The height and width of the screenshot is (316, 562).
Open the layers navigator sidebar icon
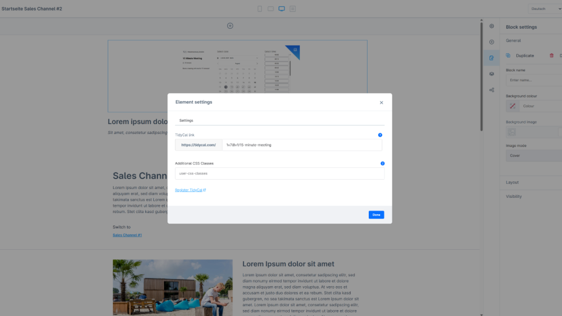point(492,74)
